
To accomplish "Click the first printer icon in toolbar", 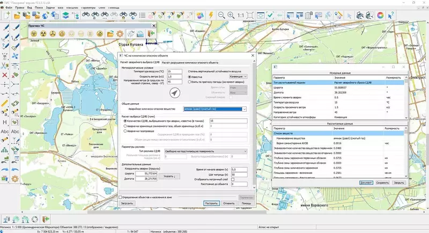I will click(360, 16).
